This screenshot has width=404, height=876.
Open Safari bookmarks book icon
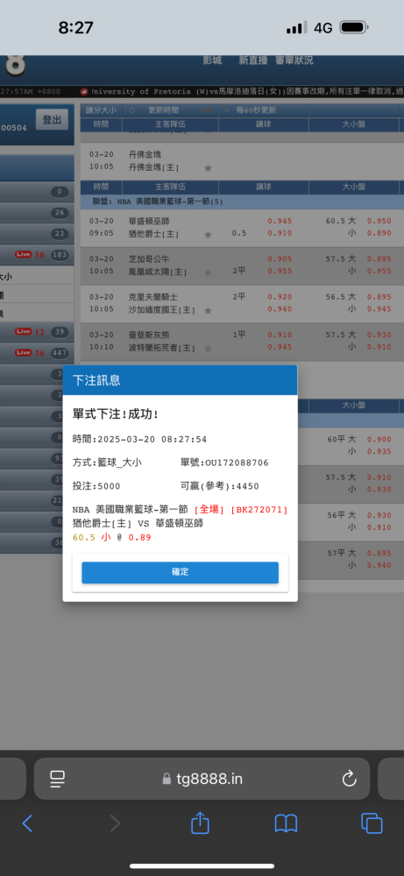[286, 823]
